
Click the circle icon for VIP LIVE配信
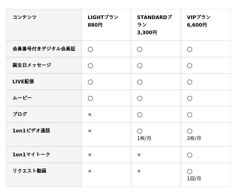[x=189, y=82]
